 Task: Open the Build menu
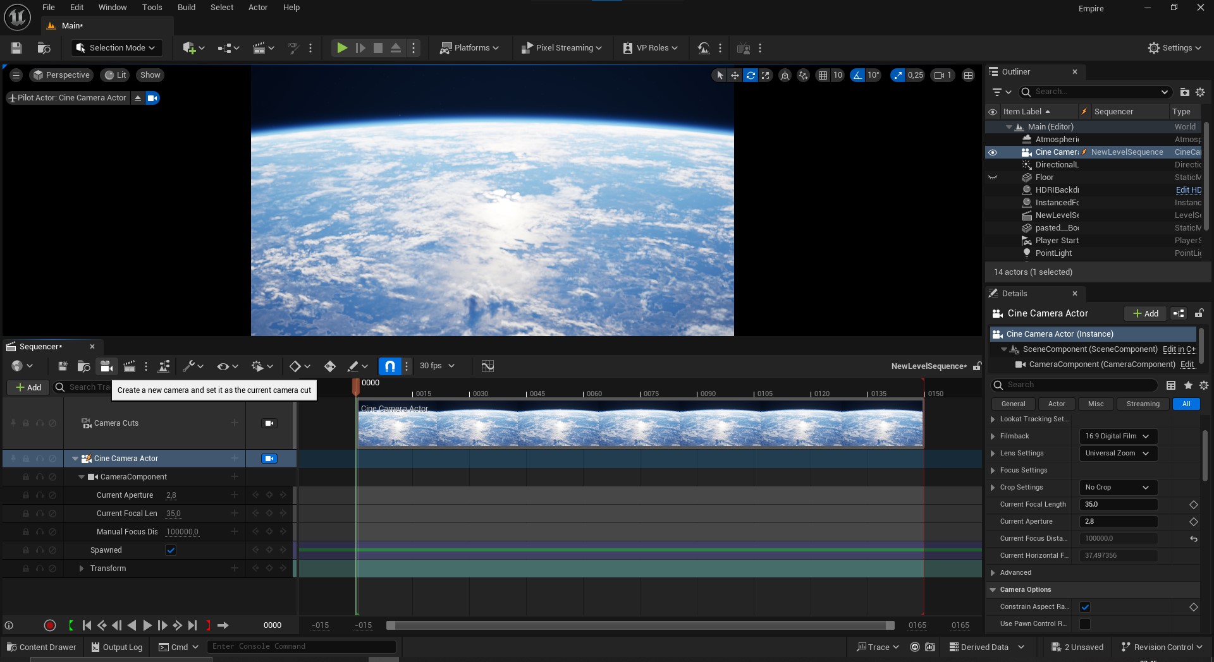coord(186,8)
